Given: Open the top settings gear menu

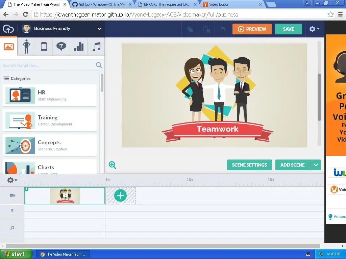Looking at the screenshot, I should [x=314, y=29].
